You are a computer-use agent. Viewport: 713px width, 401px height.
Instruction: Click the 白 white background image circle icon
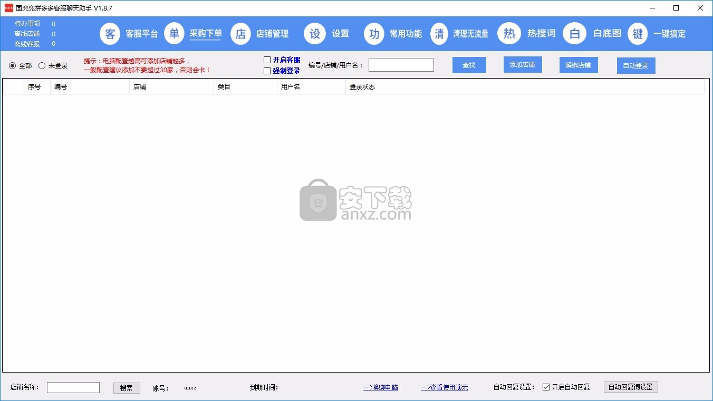point(574,34)
